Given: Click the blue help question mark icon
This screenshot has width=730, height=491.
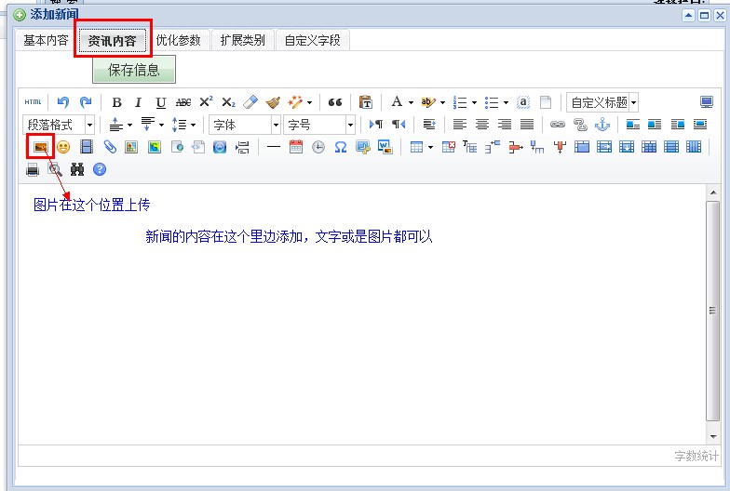Looking at the screenshot, I should pos(100,169).
